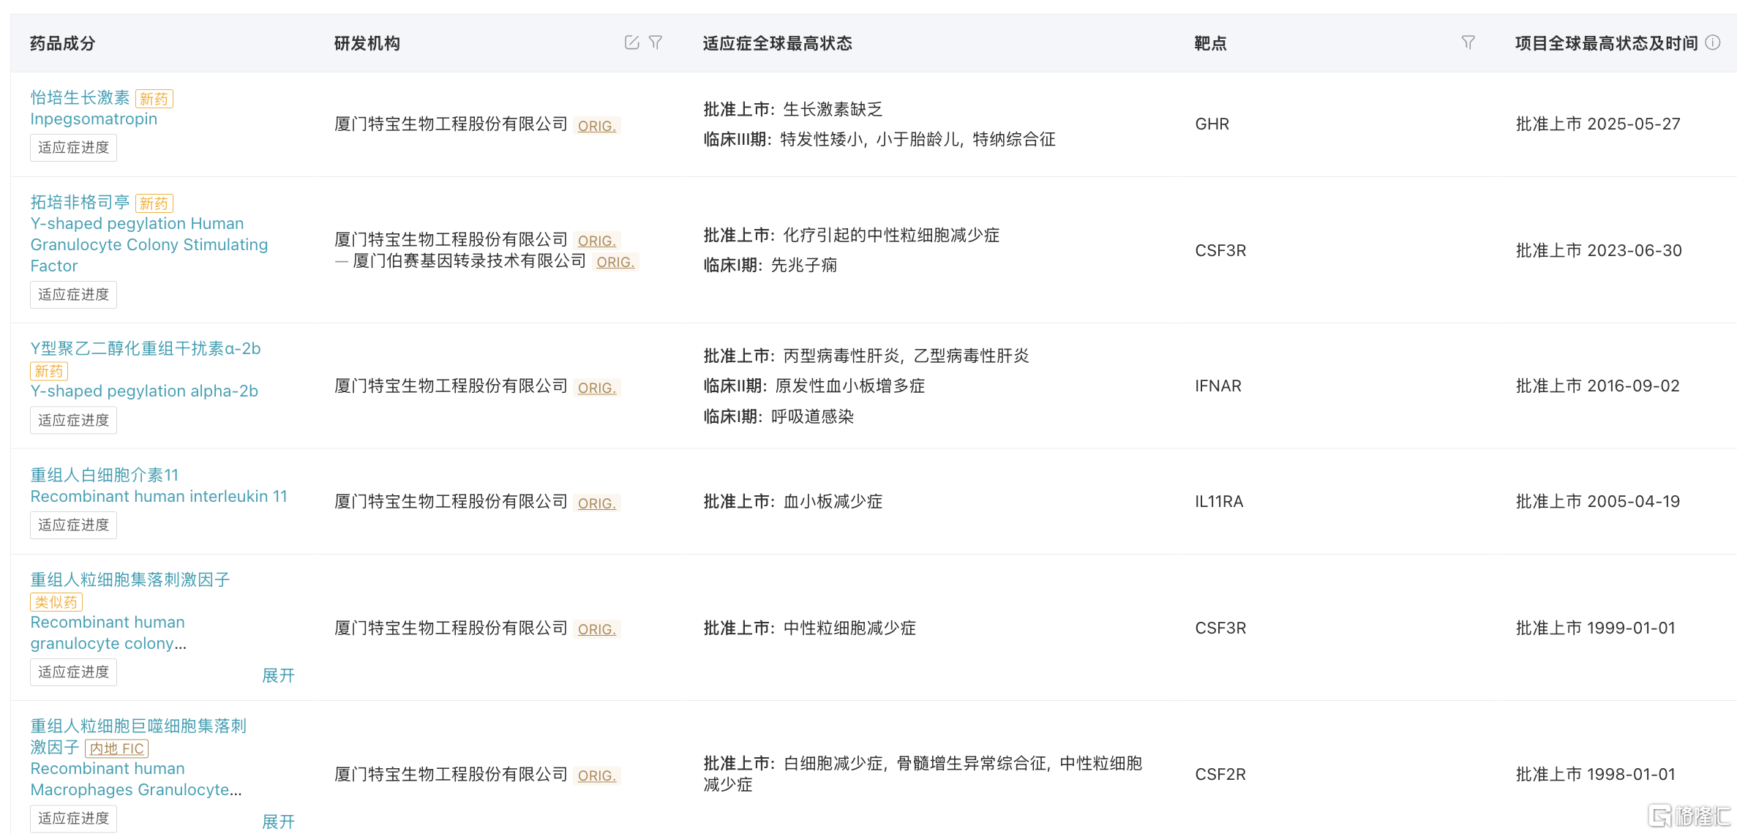
Task: Select target cell IFNAR
Action: point(1218,386)
